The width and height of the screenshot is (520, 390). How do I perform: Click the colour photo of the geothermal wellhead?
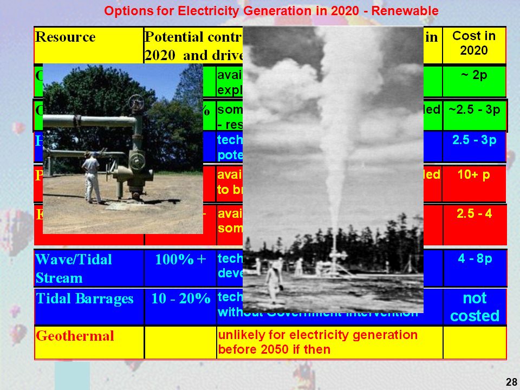tap(123, 148)
